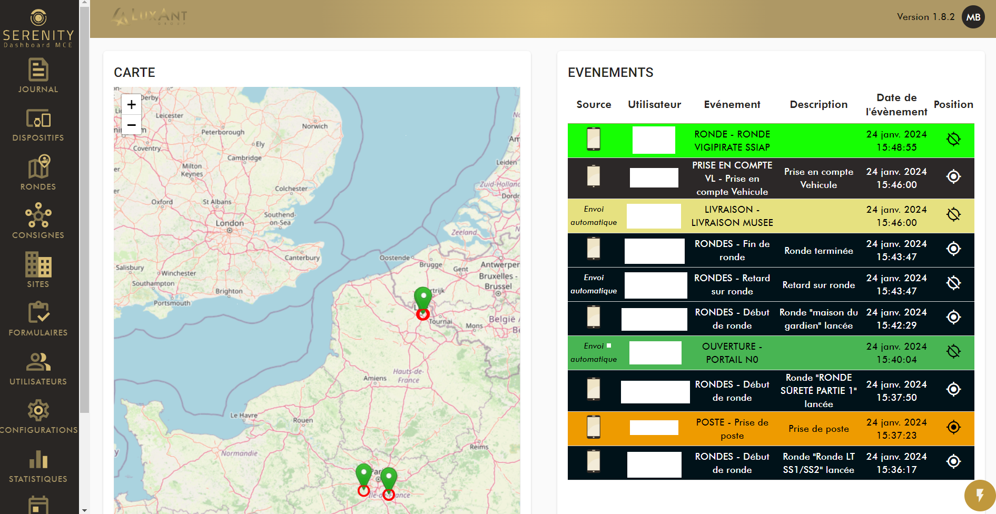
Task: Click the Date de l'évènement column header
Action: point(896,104)
